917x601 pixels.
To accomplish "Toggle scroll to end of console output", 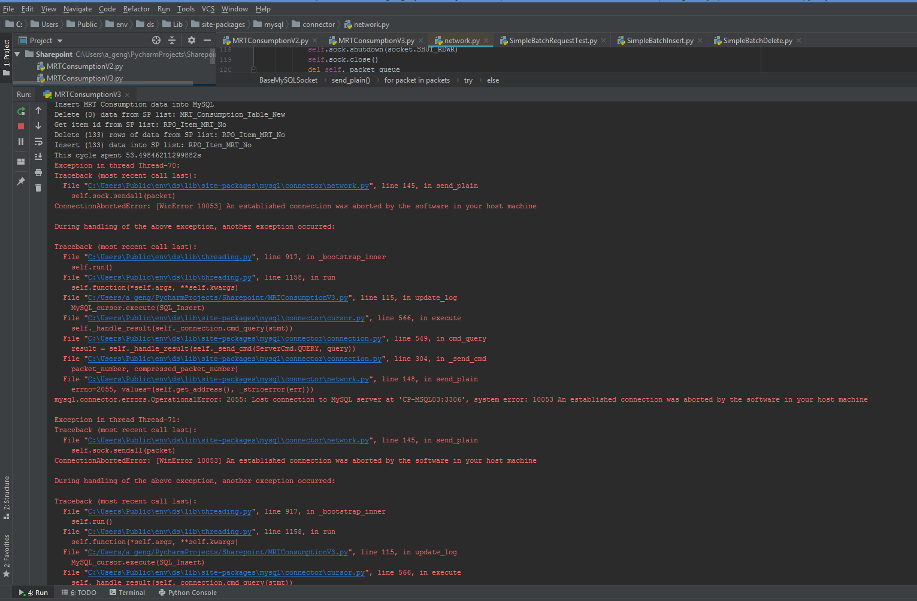I will [x=38, y=157].
